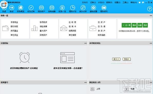Open 基础设置 gear icon in toolbar
This screenshot has width=153, height=94.
click(x=94, y=8)
